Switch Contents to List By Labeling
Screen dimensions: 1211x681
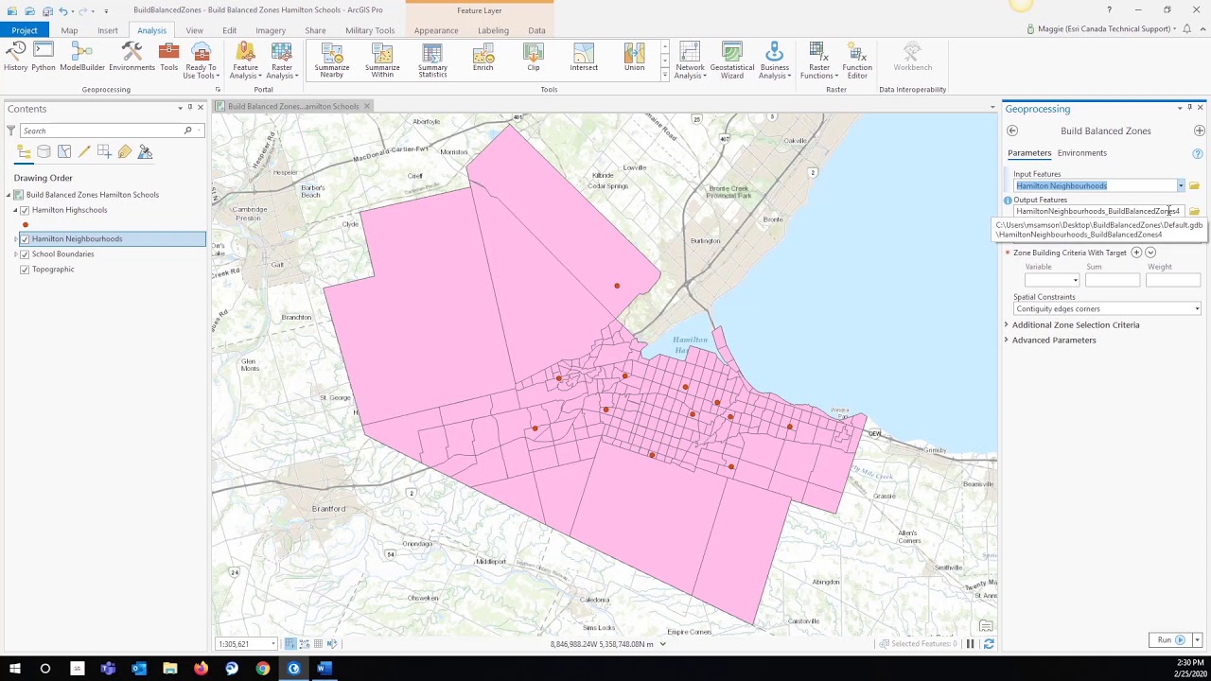tap(125, 151)
